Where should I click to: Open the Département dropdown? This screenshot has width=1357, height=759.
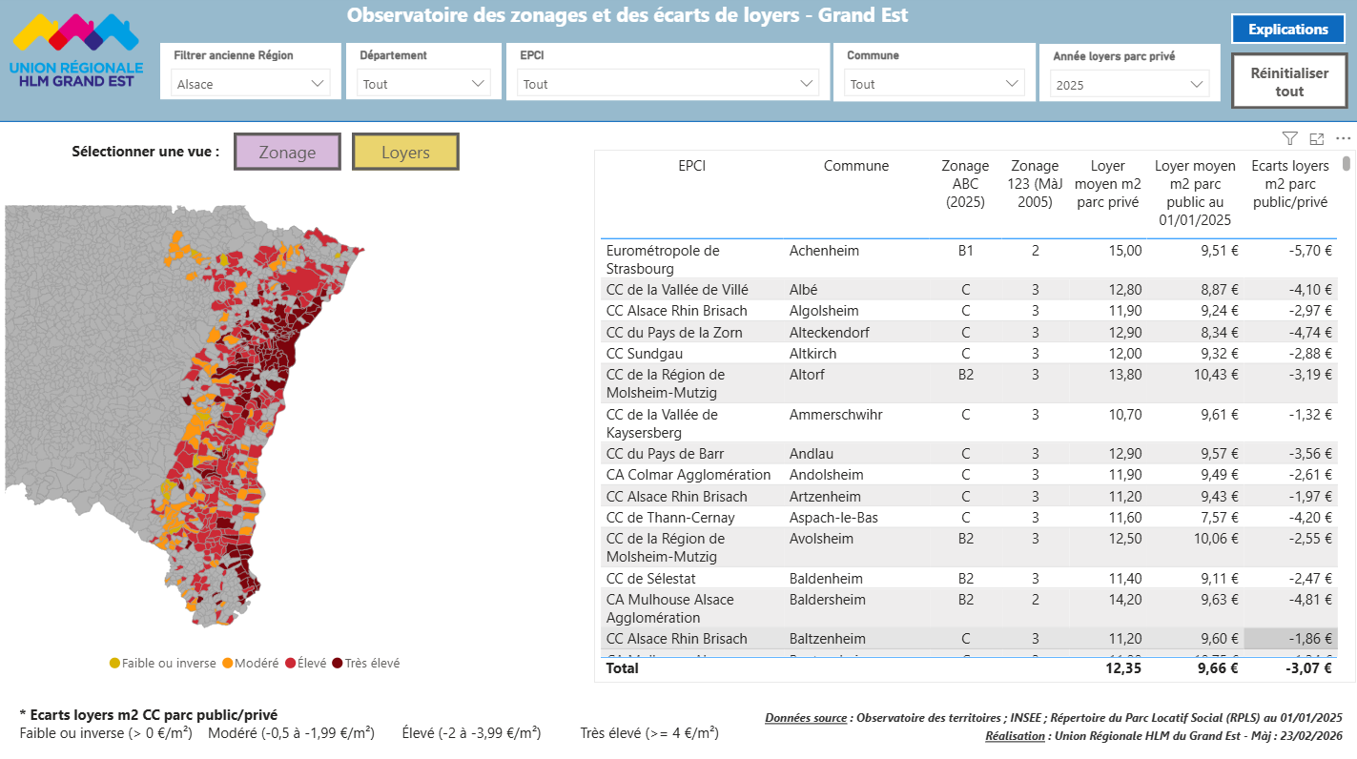pos(424,84)
